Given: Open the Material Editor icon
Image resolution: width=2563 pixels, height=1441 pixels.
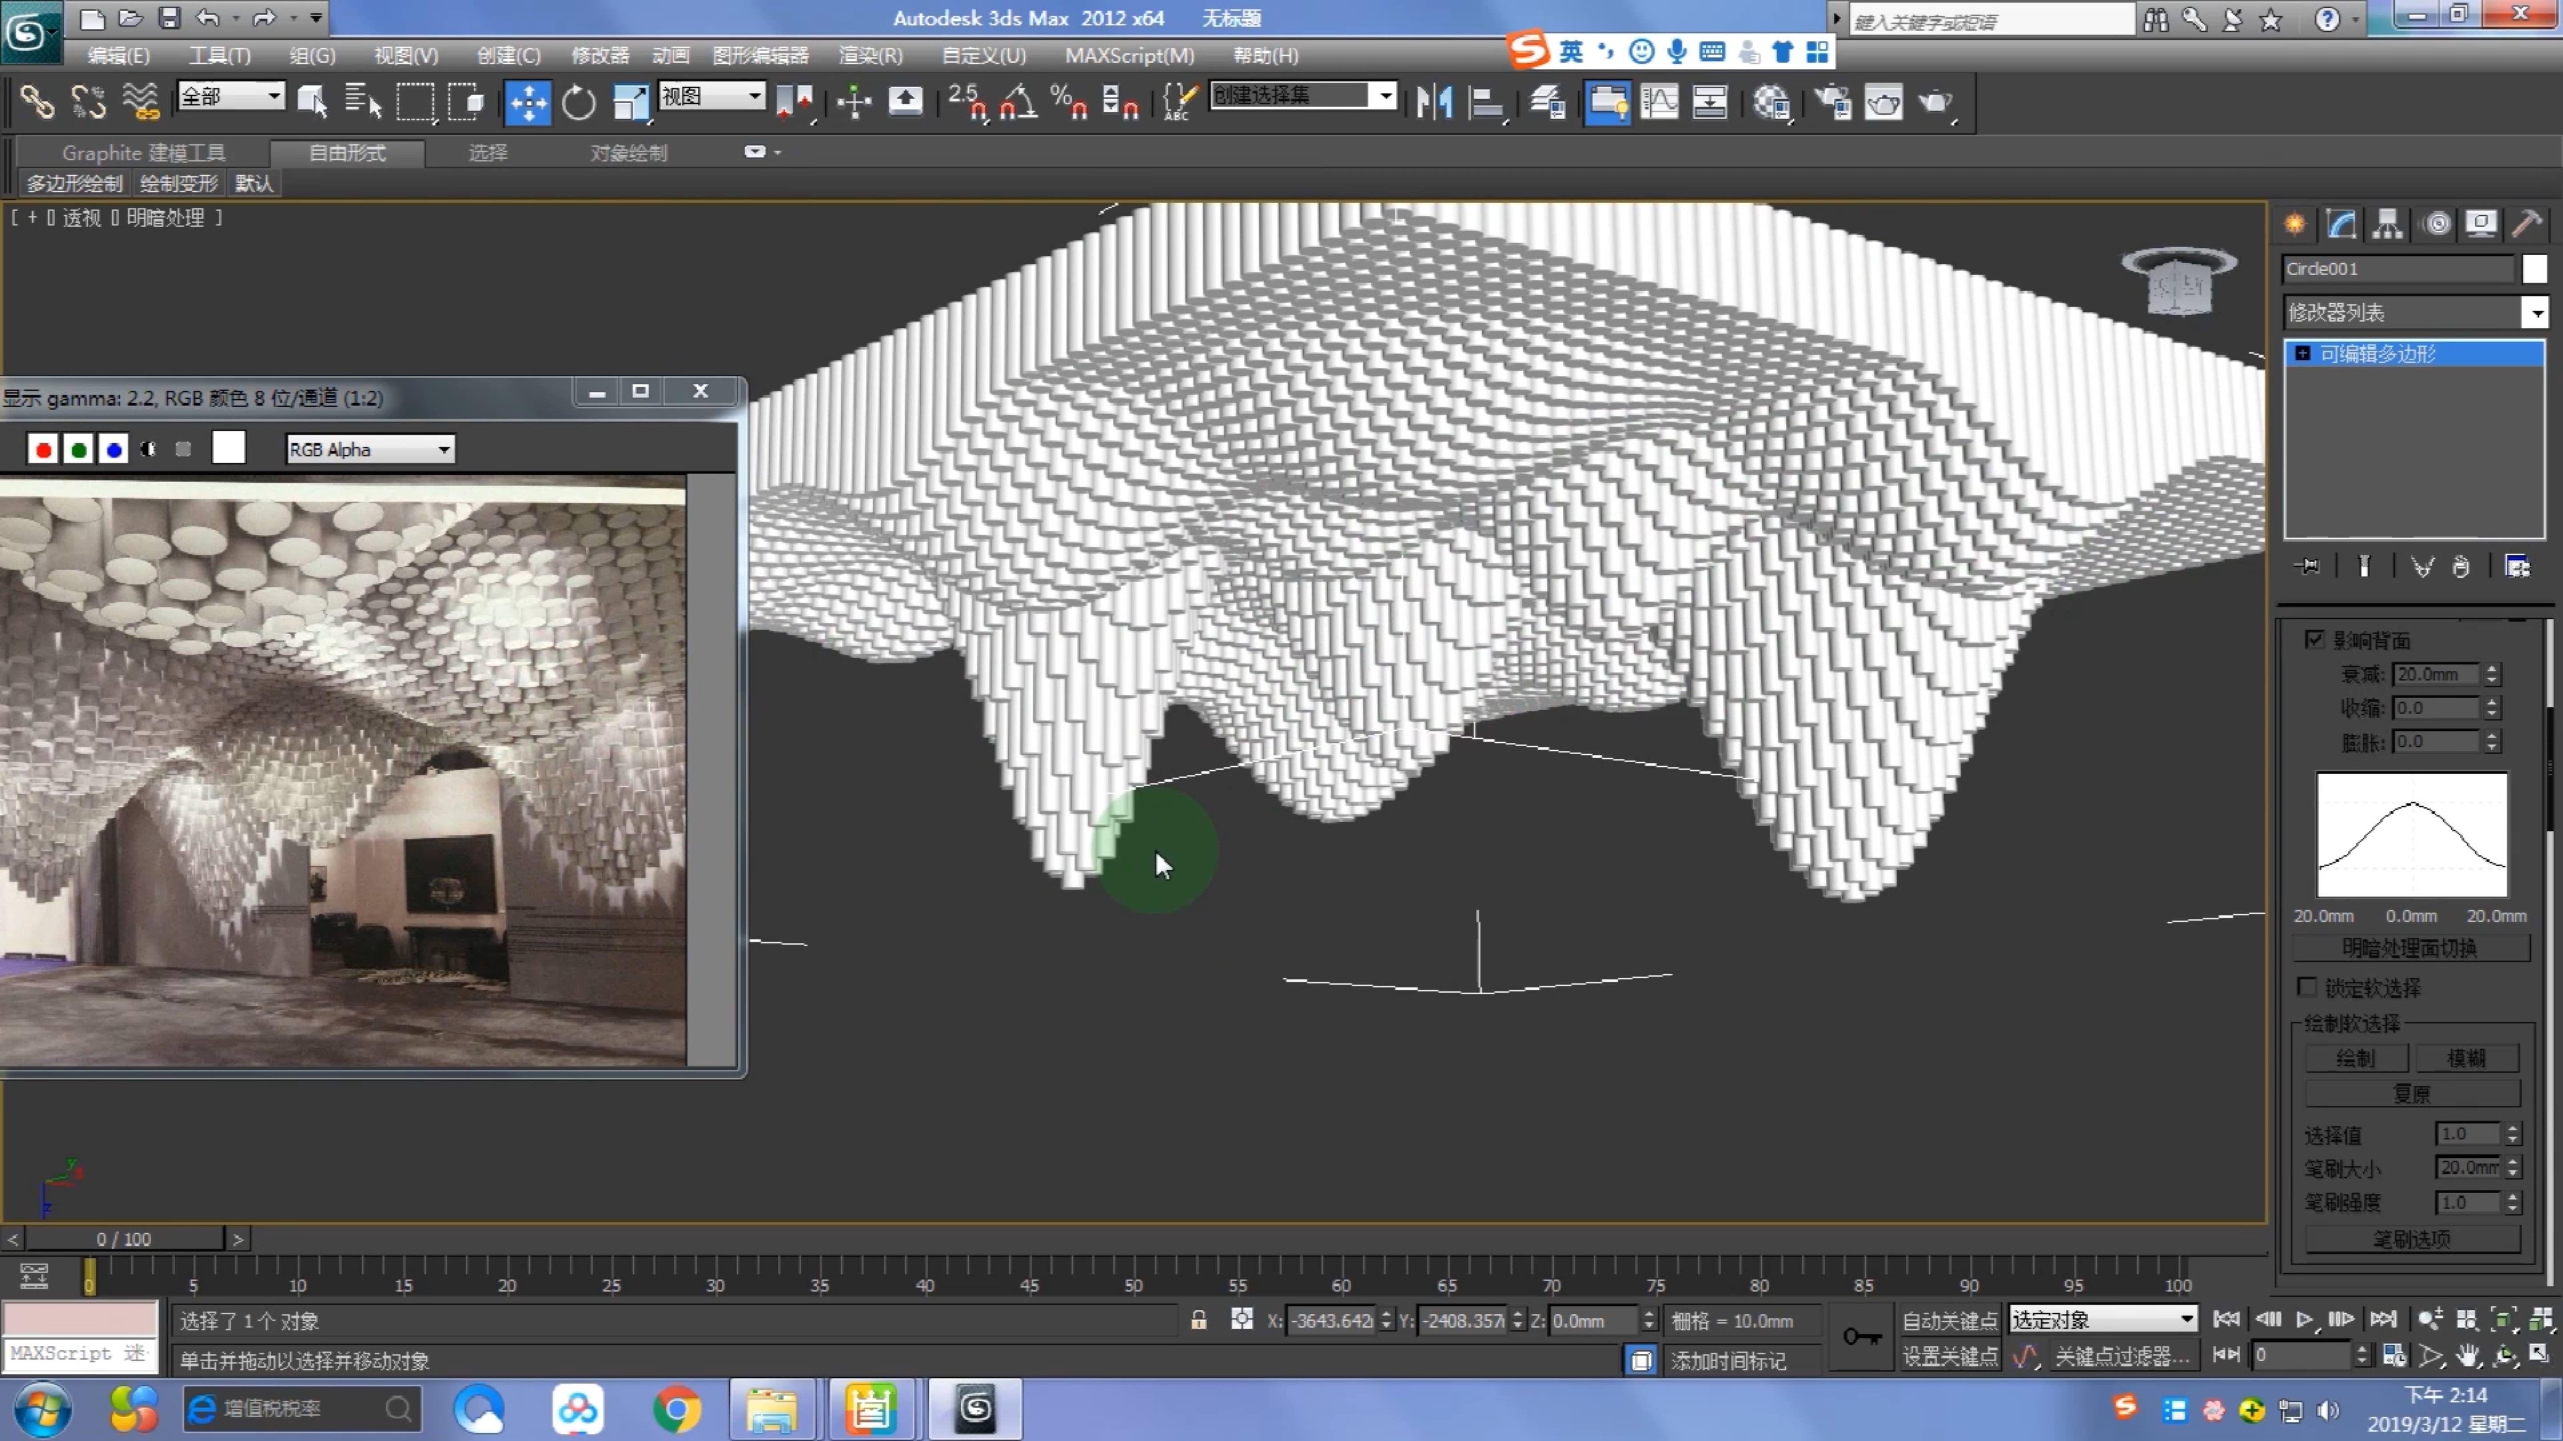Looking at the screenshot, I should (x=1771, y=101).
